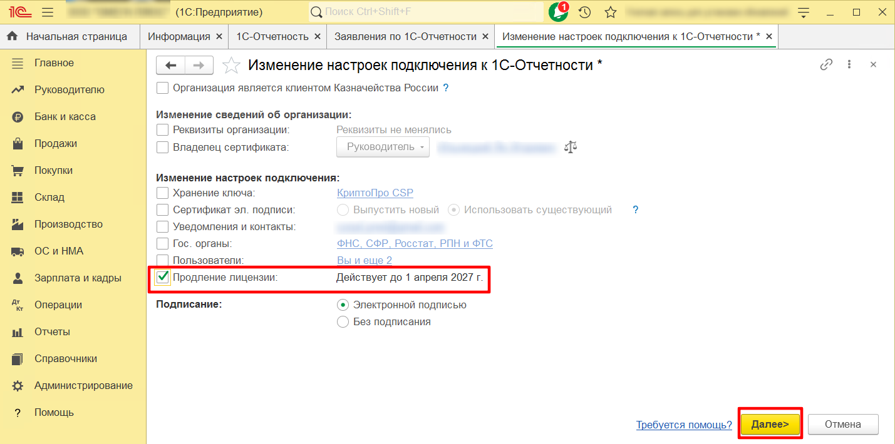The height and width of the screenshot is (444, 895).
Task: Open ФНС, СФР, Росстат, РПН и ФТС link
Action: pyautogui.click(x=415, y=244)
